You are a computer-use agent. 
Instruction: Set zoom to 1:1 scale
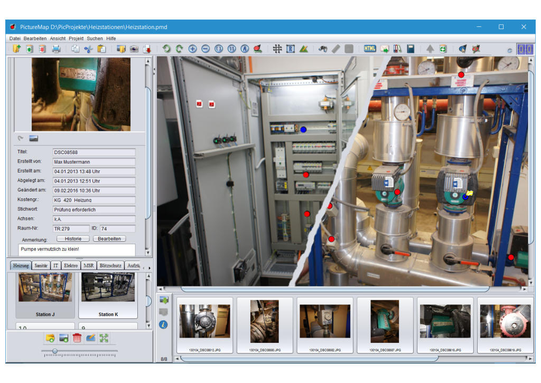point(232,49)
